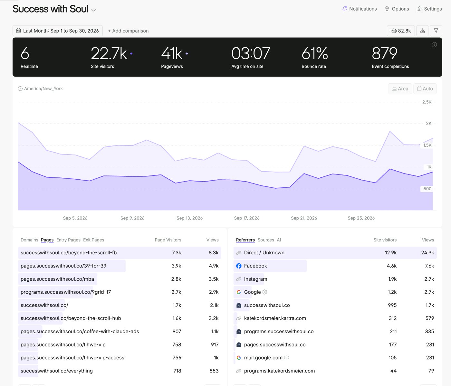Click the successwithsoul.co referrer favicon

(239, 305)
